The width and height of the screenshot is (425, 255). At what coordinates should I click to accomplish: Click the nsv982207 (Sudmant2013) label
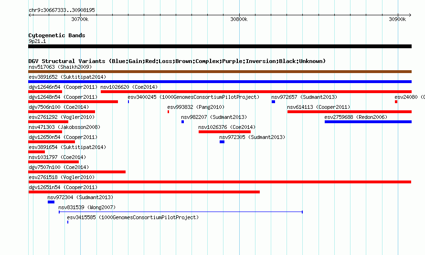214,117
